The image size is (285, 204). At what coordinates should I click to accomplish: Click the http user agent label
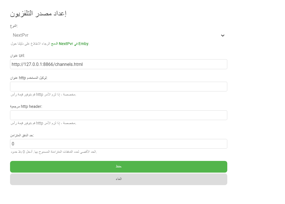tap(29, 78)
